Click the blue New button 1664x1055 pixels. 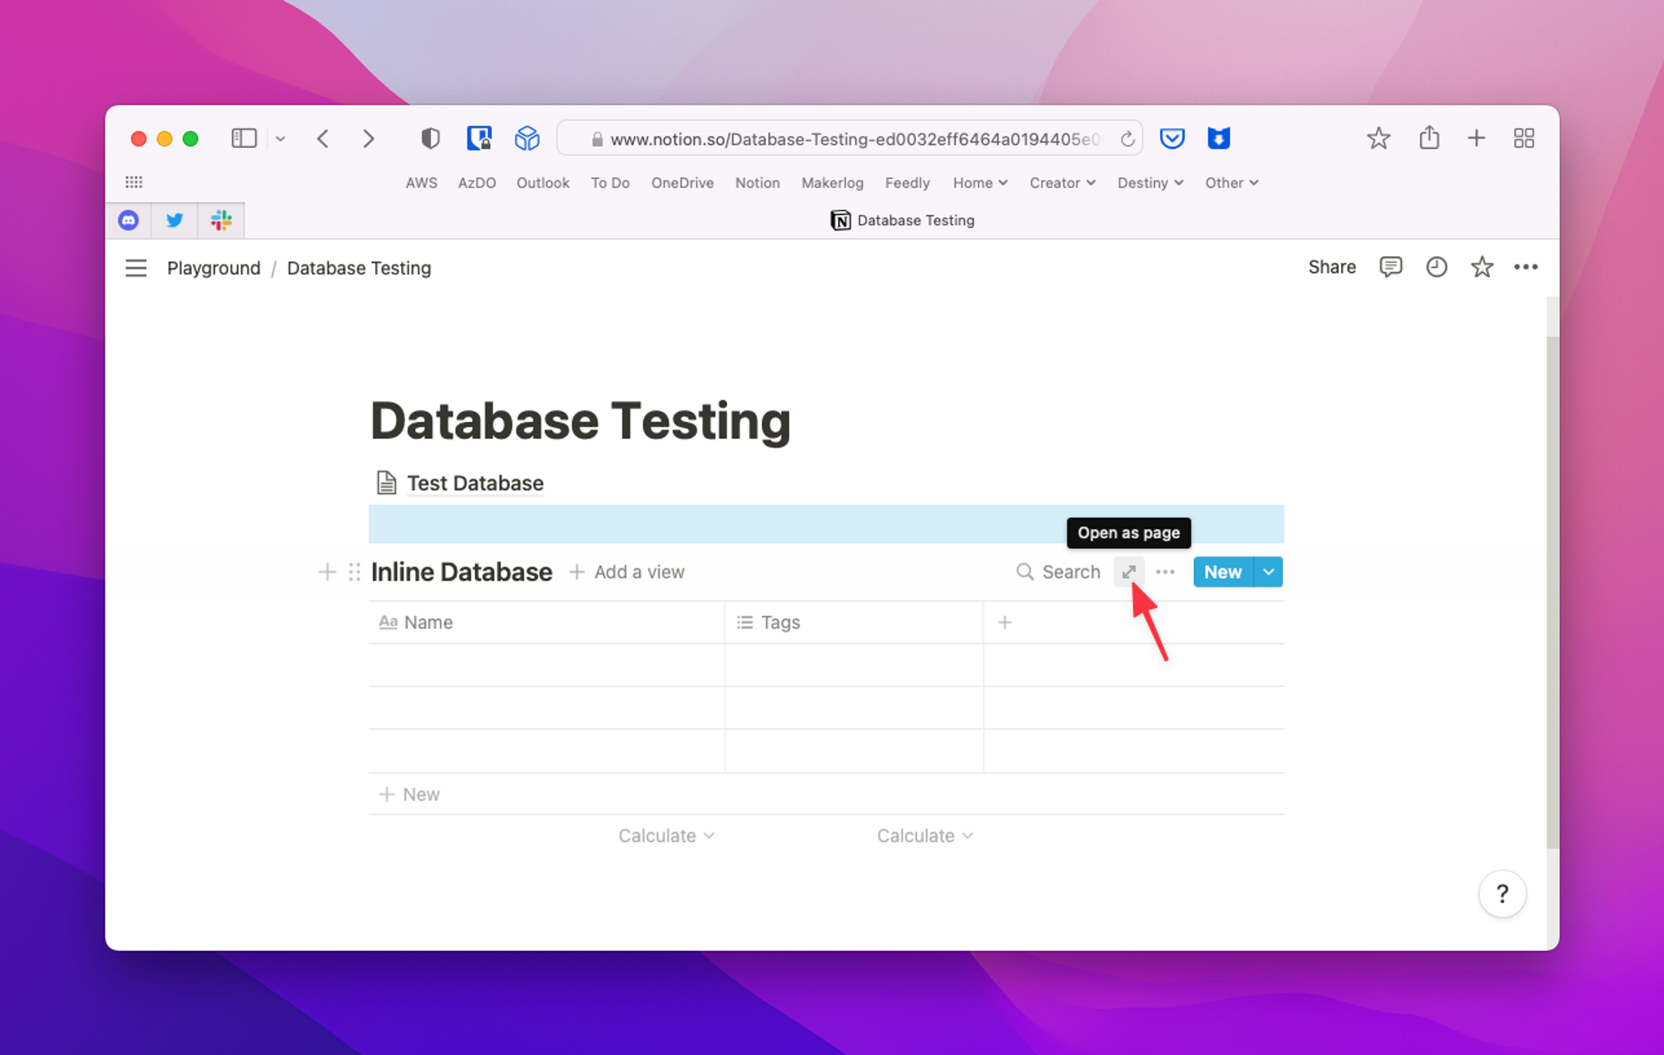pyautogui.click(x=1222, y=572)
